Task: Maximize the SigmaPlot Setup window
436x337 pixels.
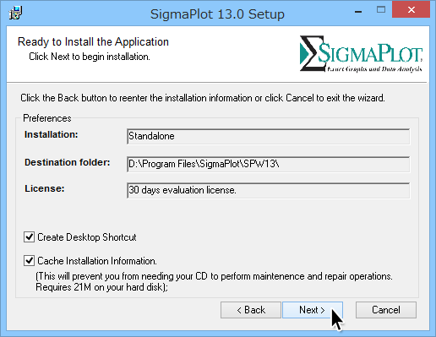Action: click(x=381, y=10)
